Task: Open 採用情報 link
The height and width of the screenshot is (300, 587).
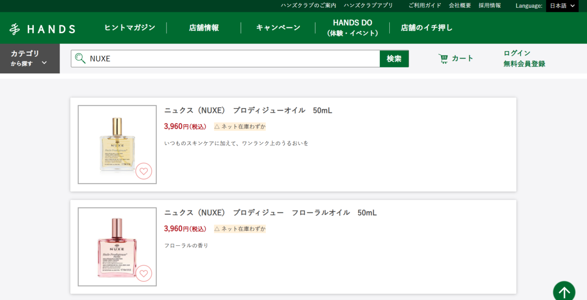Action: 490,6
